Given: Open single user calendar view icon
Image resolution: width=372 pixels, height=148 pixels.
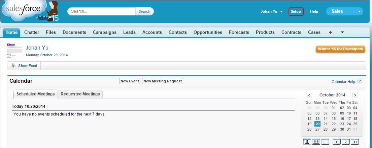Looking at the screenshot, I should pos(307,142).
